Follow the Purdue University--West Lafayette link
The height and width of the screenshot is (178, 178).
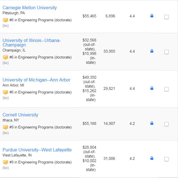[x=37, y=150]
